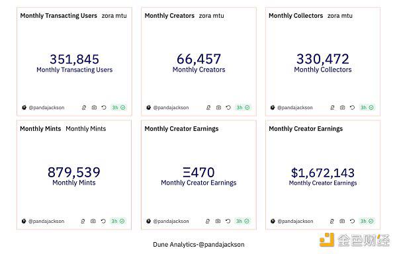This screenshot has width=397, height=254.
Task: Click the $1,672,143 earnings counter value
Action: tap(323, 173)
